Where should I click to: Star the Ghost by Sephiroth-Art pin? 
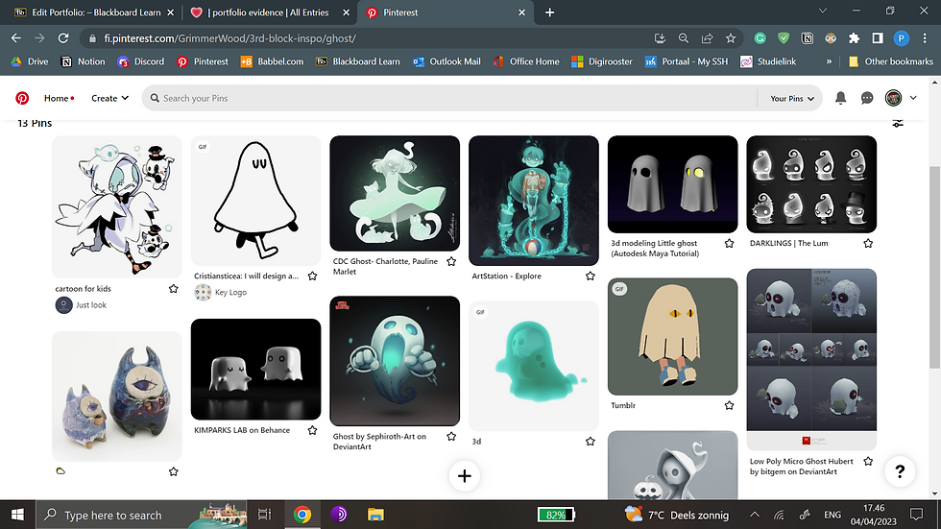pos(451,437)
